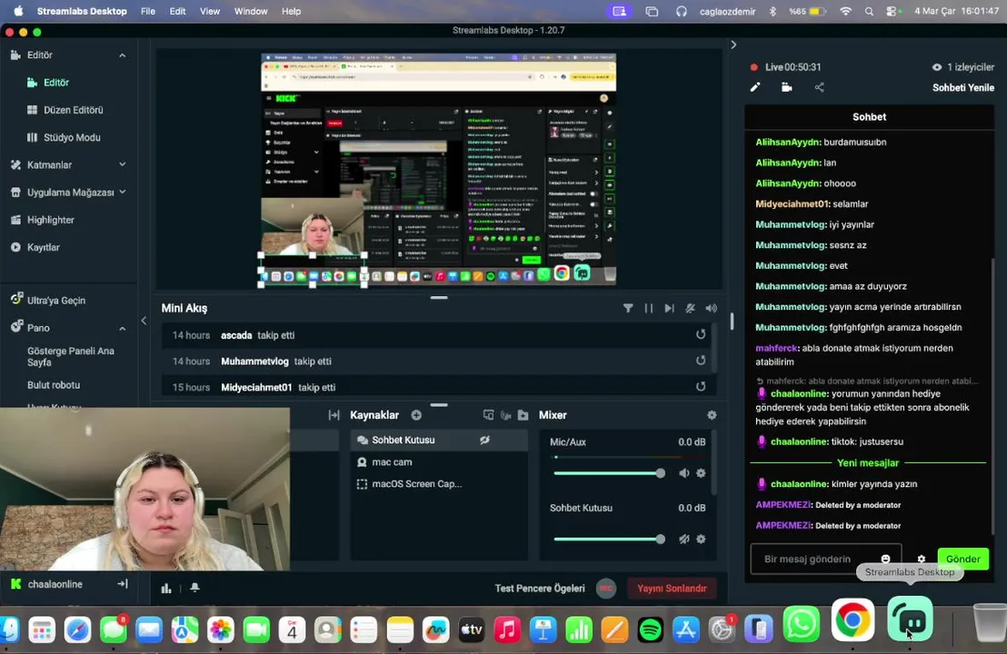Add a source folder in Kaynaklar
This screenshot has height=654, width=1007.
[523, 415]
